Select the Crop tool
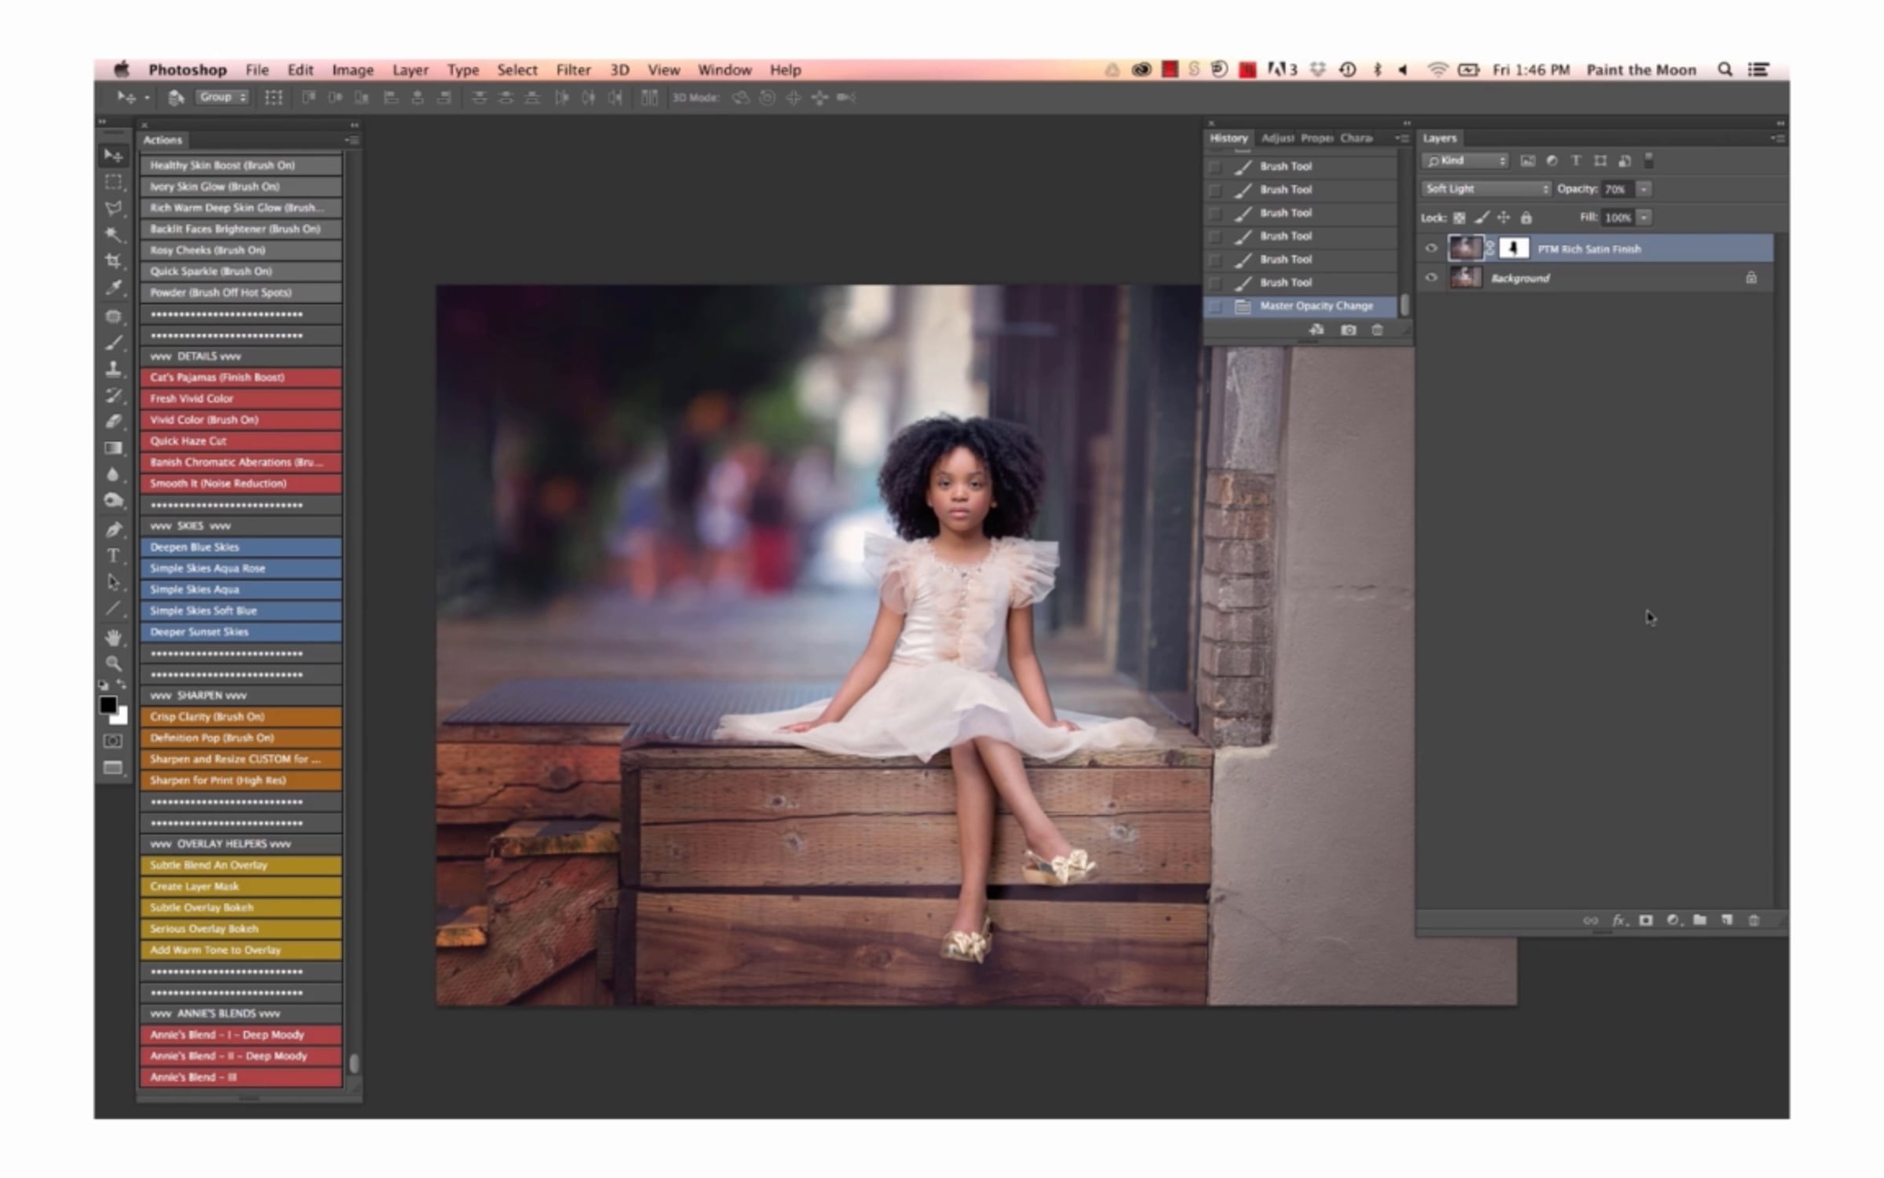Image resolution: width=1884 pixels, height=1178 pixels. coord(114,261)
